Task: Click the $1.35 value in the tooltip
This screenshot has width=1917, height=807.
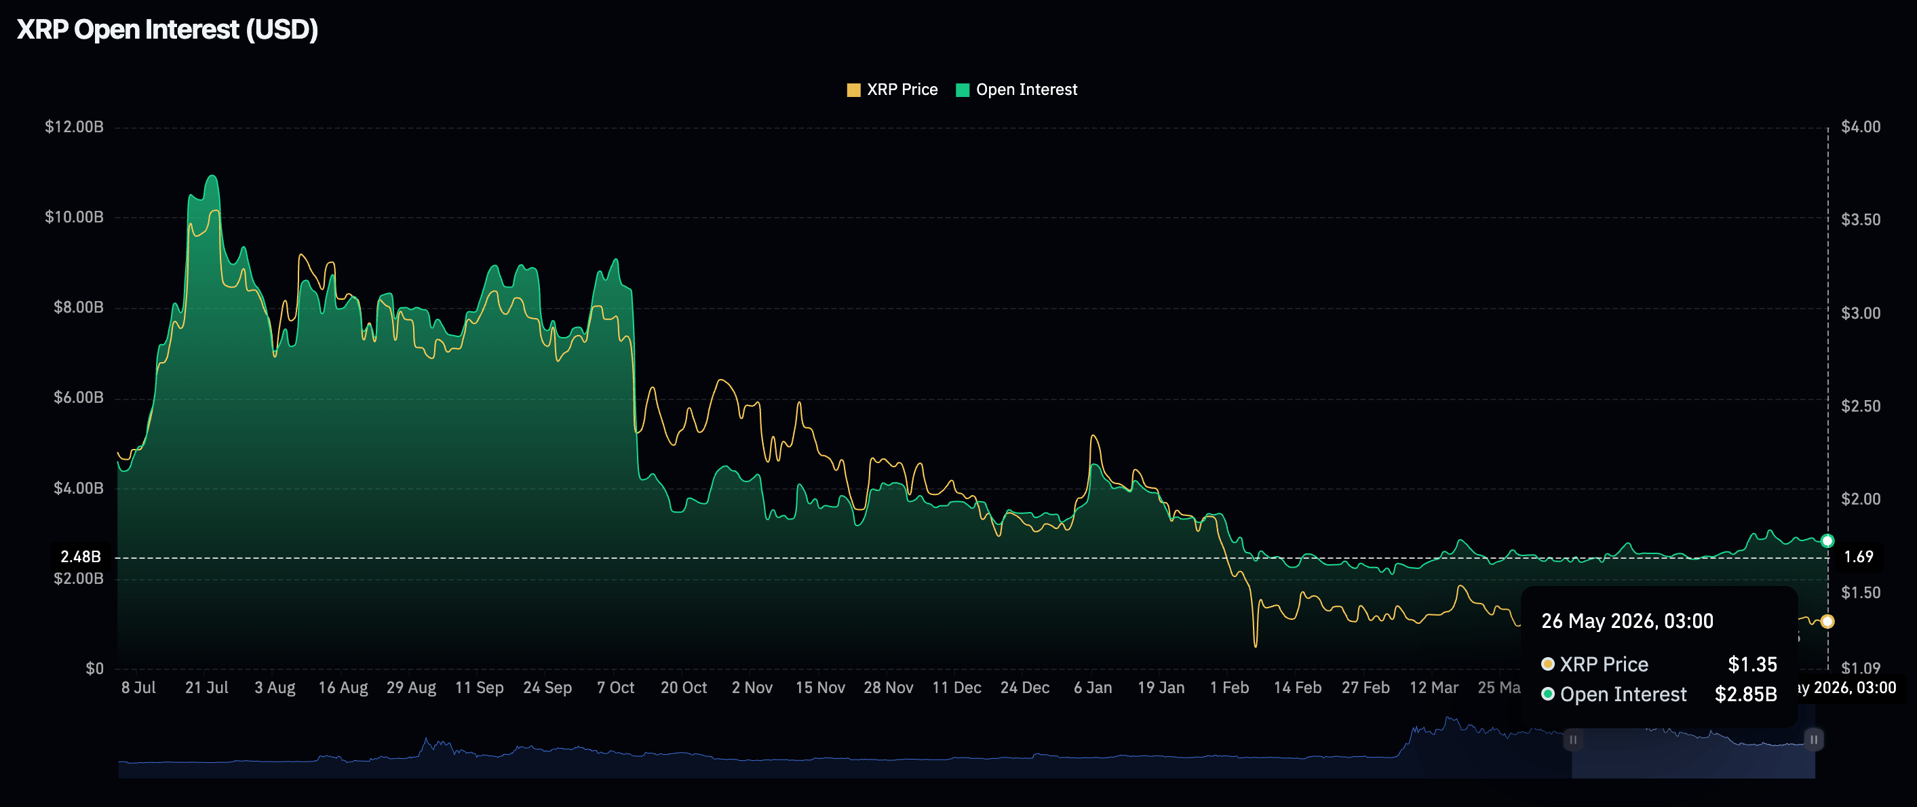Action: [x=1751, y=664]
